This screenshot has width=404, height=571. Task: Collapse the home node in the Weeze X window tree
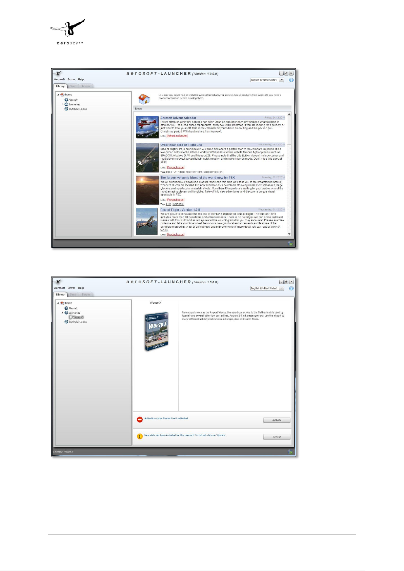pos(58,303)
